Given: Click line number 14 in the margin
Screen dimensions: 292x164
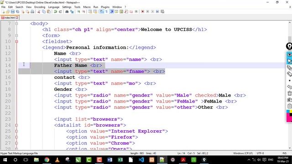Looking at the screenshot, I should [8, 65].
